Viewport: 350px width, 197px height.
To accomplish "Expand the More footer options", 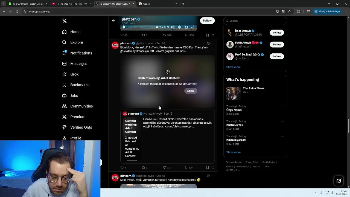I will click(268, 167).
